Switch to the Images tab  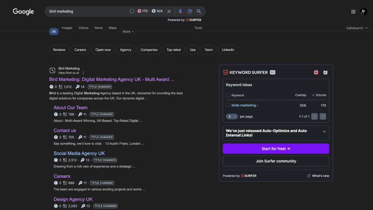click(67, 28)
